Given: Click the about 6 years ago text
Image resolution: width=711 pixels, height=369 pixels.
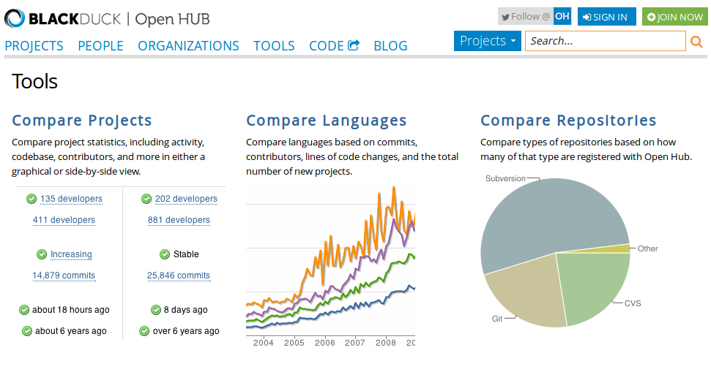Looking at the screenshot, I should tap(71, 332).
